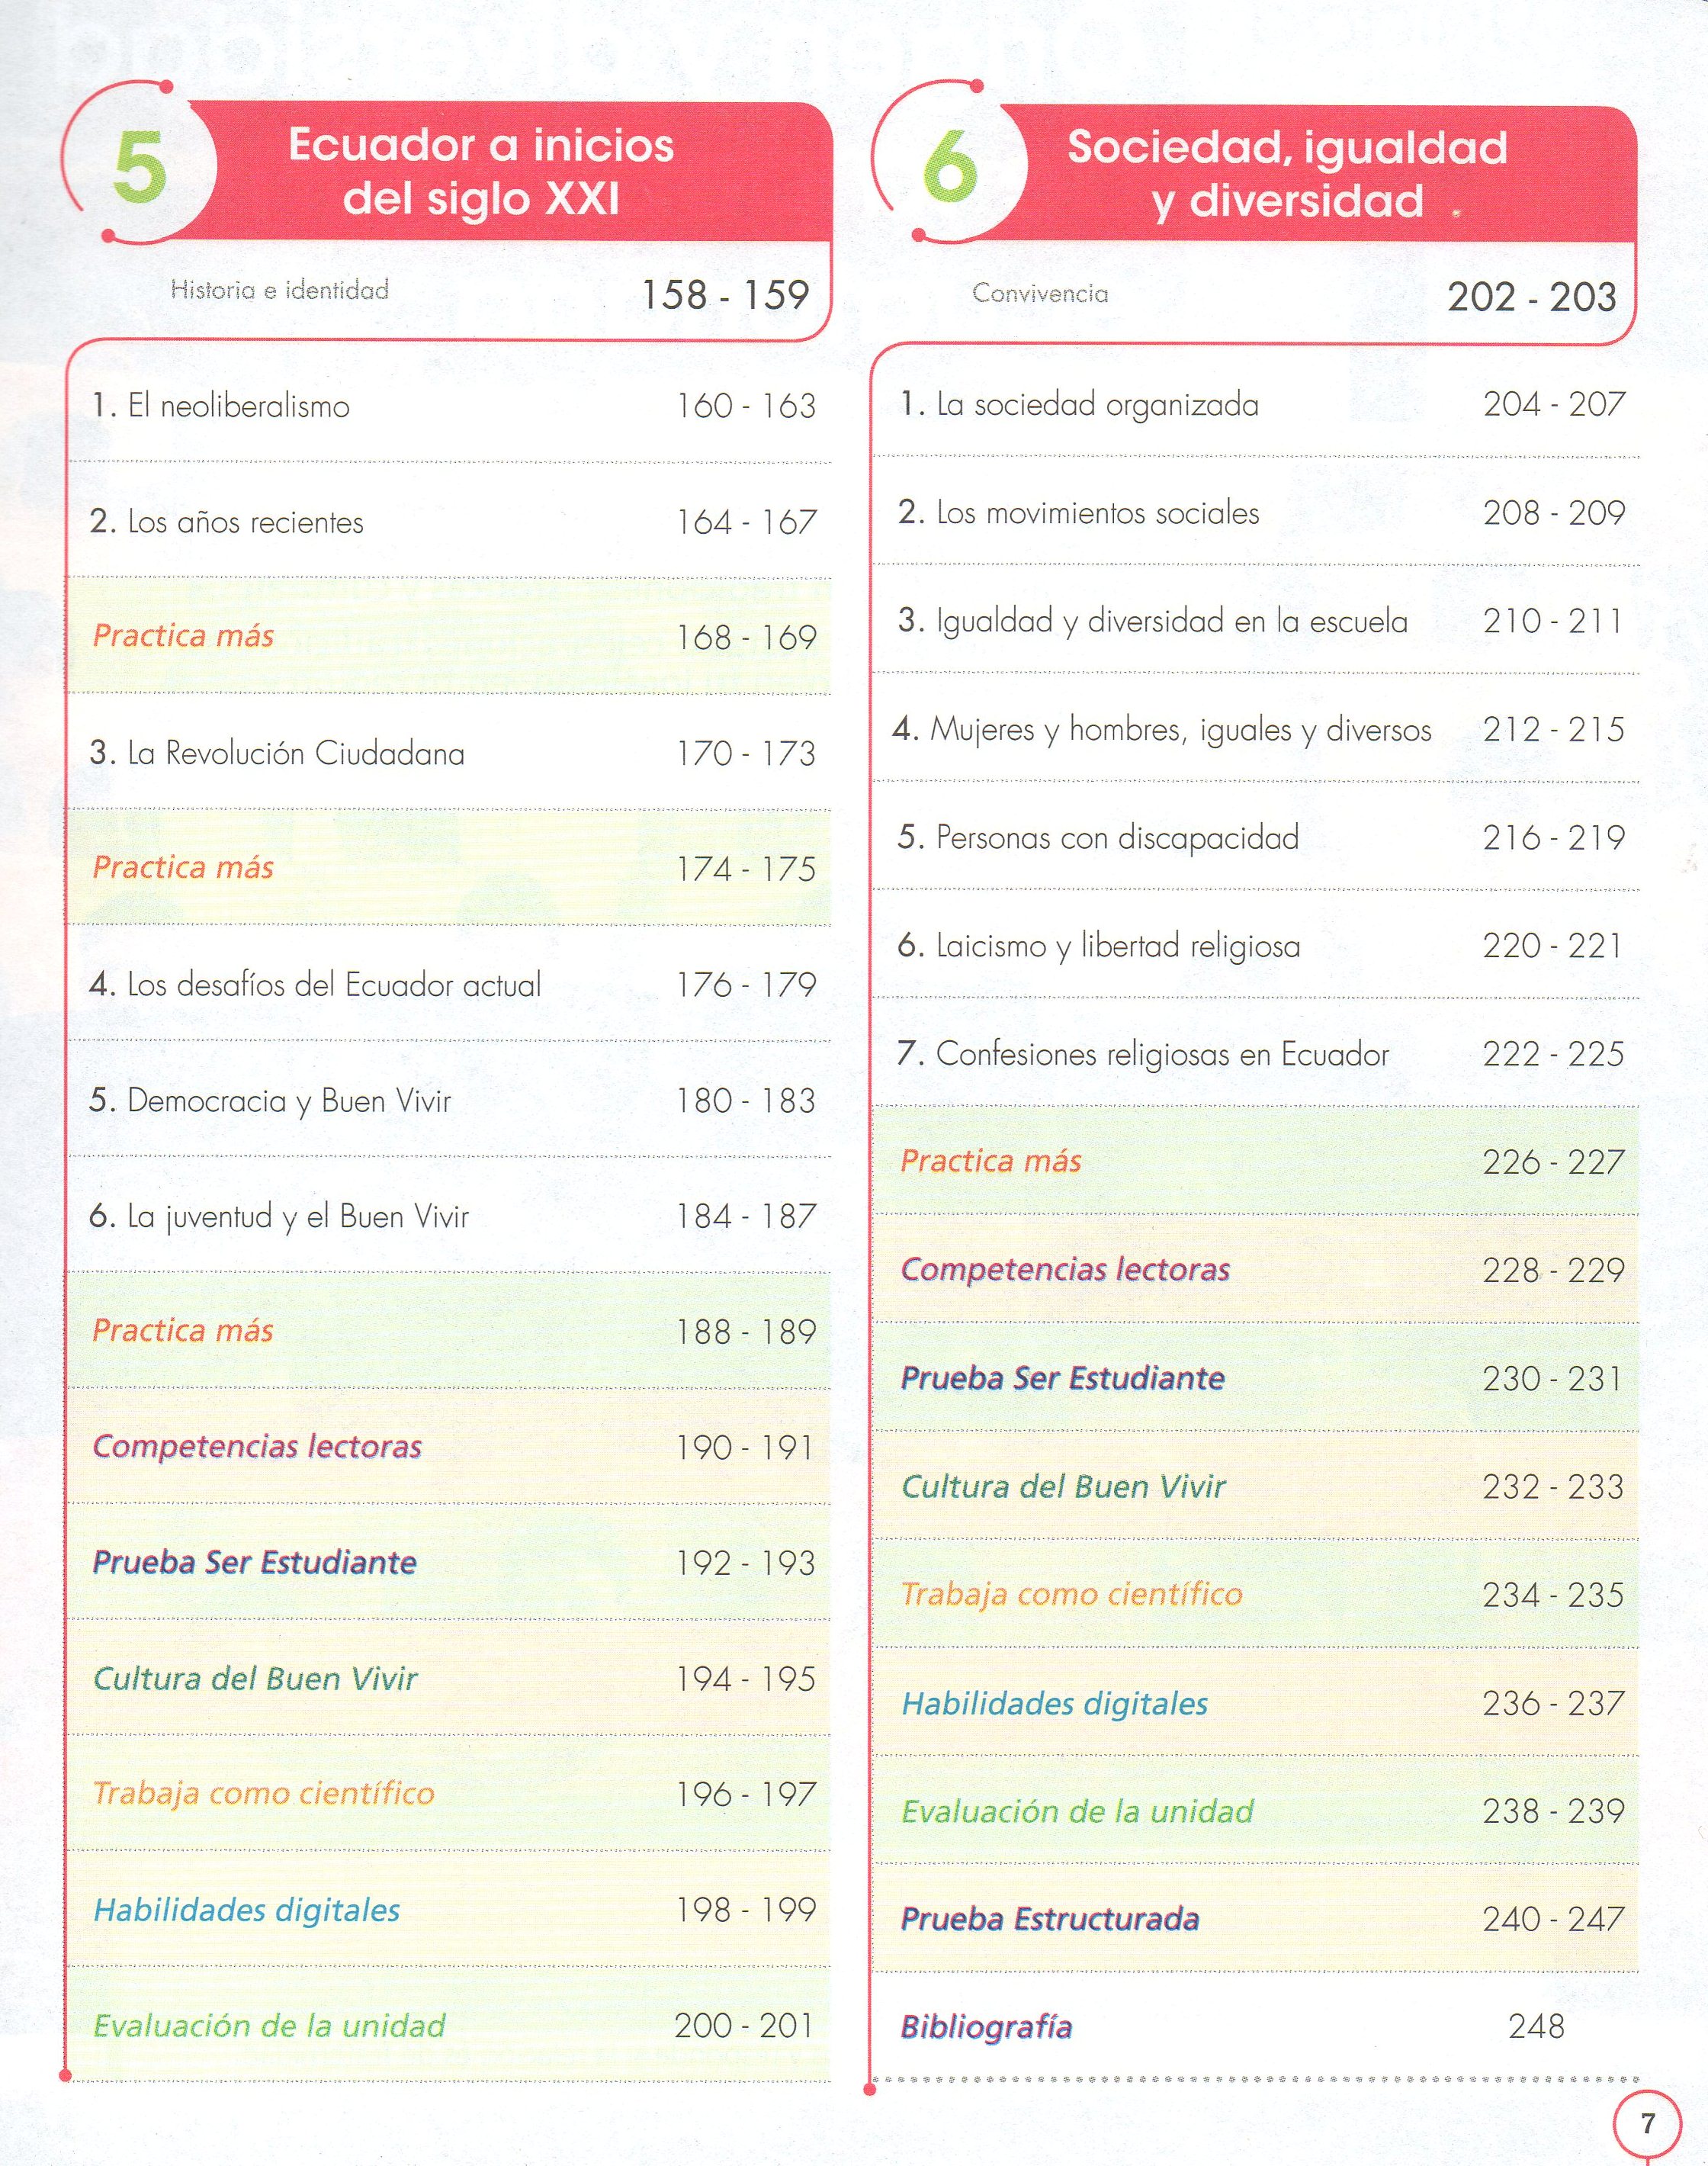Click 'Practica más' on pages 168 - 169
This screenshot has width=1708, height=2166.
tap(183, 636)
